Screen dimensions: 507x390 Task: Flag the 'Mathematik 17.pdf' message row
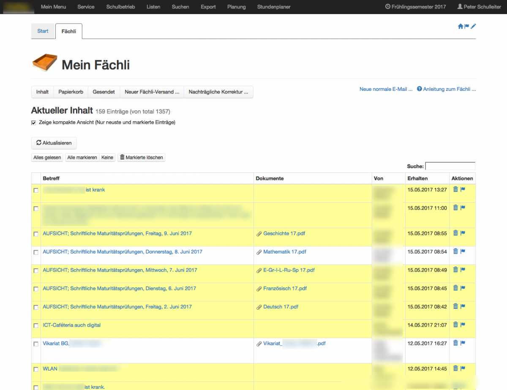[x=463, y=251]
